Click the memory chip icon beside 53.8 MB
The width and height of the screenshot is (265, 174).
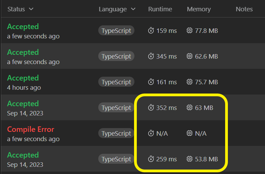[x=189, y=159]
